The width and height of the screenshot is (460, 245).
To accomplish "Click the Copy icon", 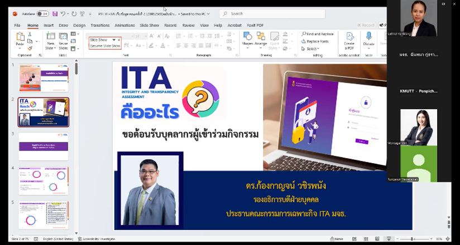I will click(x=30, y=41).
